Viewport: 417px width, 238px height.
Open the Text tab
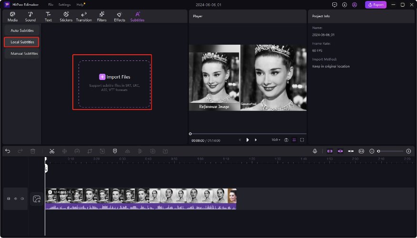pyautogui.click(x=48, y=17)
